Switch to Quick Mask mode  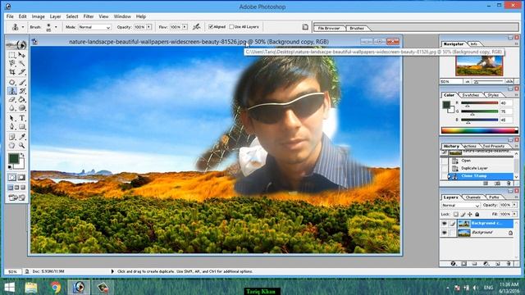pos(21,177)
